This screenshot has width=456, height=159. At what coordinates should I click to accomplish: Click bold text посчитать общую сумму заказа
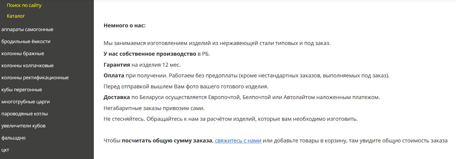coord(167,141)
